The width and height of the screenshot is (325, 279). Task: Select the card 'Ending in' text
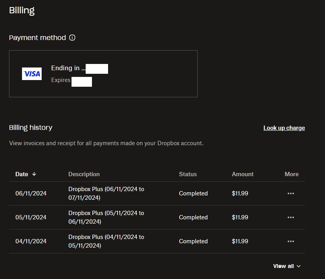coord(68,68)
